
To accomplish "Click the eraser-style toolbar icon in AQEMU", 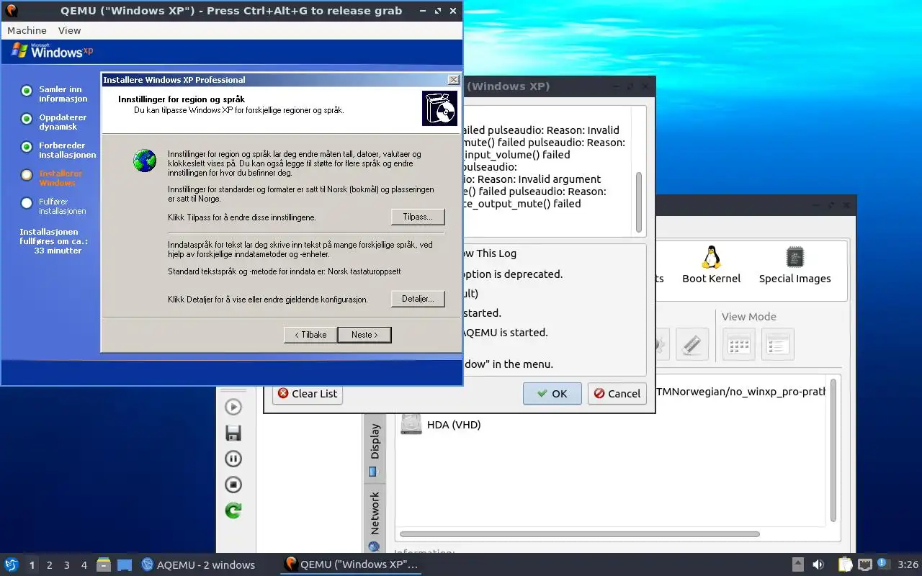I will tap(691, 344).
